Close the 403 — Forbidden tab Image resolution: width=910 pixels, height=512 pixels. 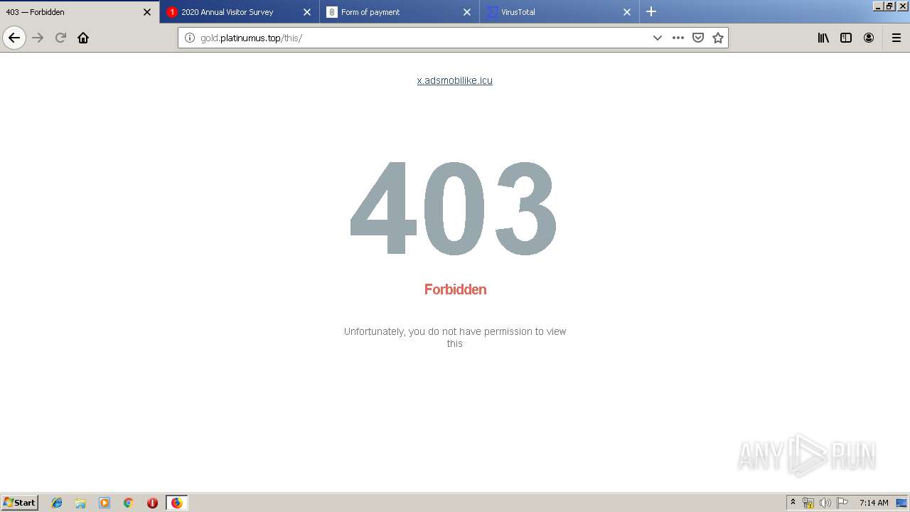147,12
